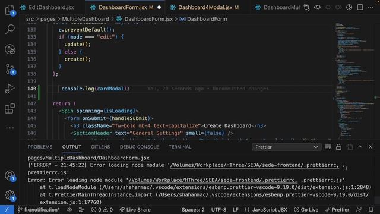Click the cloud sync changes icon
This screenshot has height=214, width=380.
pyautogui.click(x=69, y=210)
